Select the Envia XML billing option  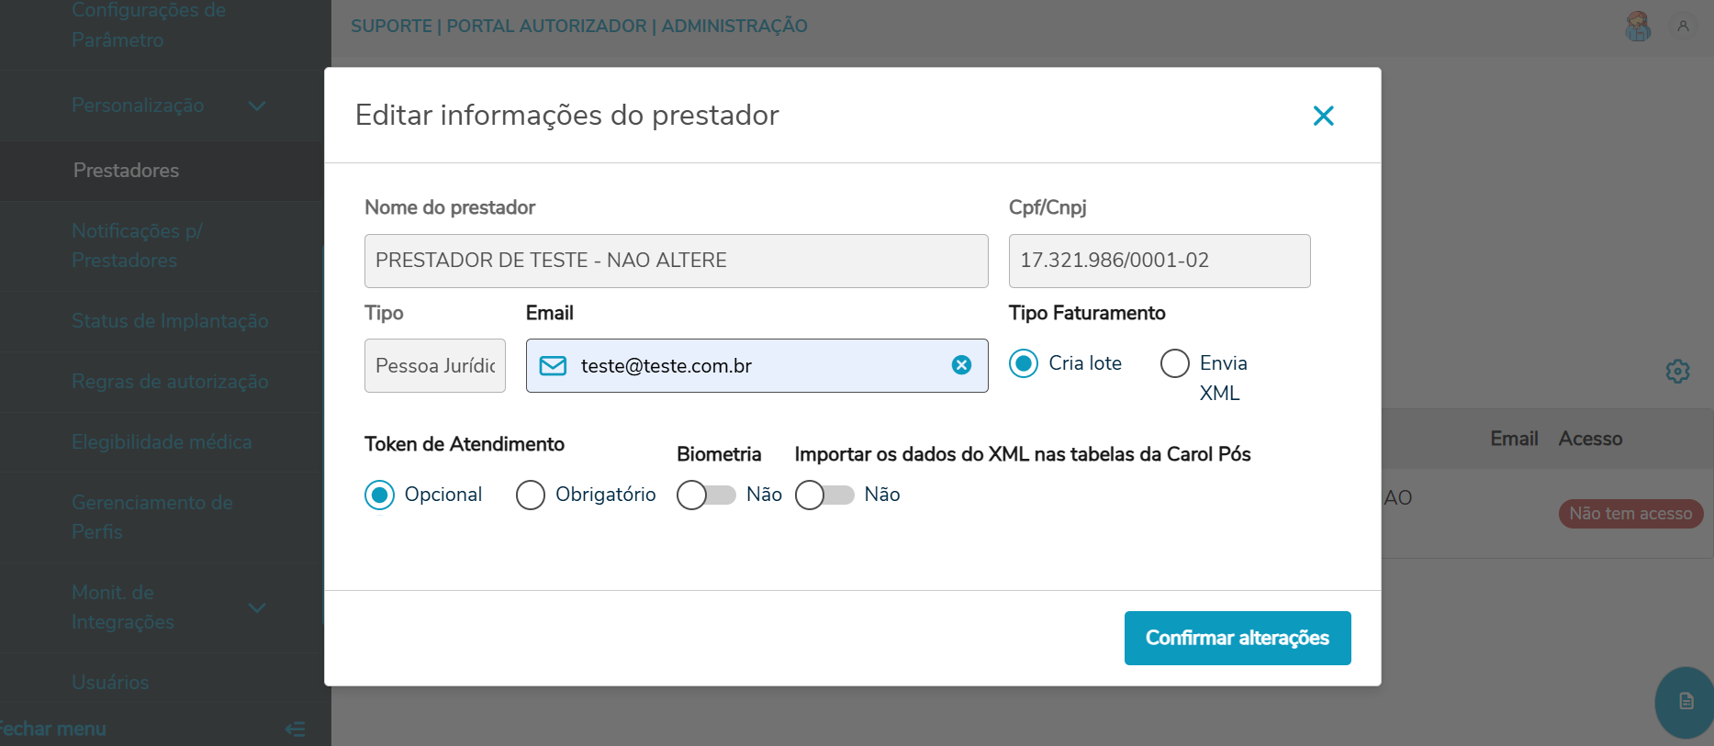pyautogui.click(x=1175, y=363)
